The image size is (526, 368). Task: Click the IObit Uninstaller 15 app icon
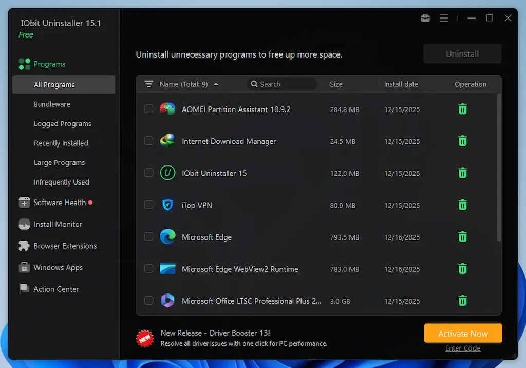167,173
